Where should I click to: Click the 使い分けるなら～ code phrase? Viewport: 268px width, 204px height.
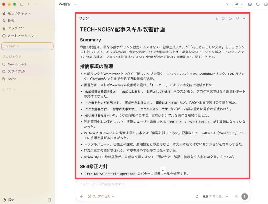(x=97, y=115)
